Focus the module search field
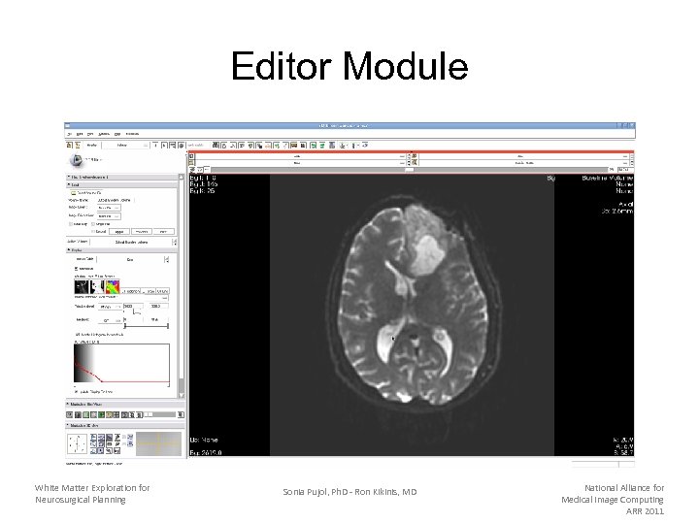 point(196,146)
